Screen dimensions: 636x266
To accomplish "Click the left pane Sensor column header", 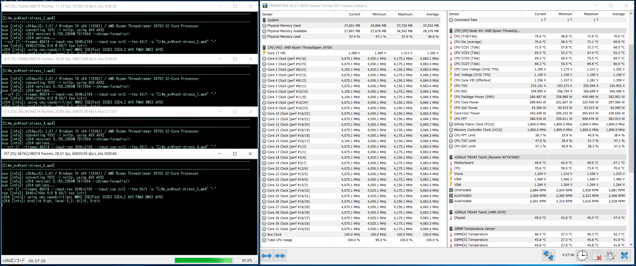I will (298, 14).
